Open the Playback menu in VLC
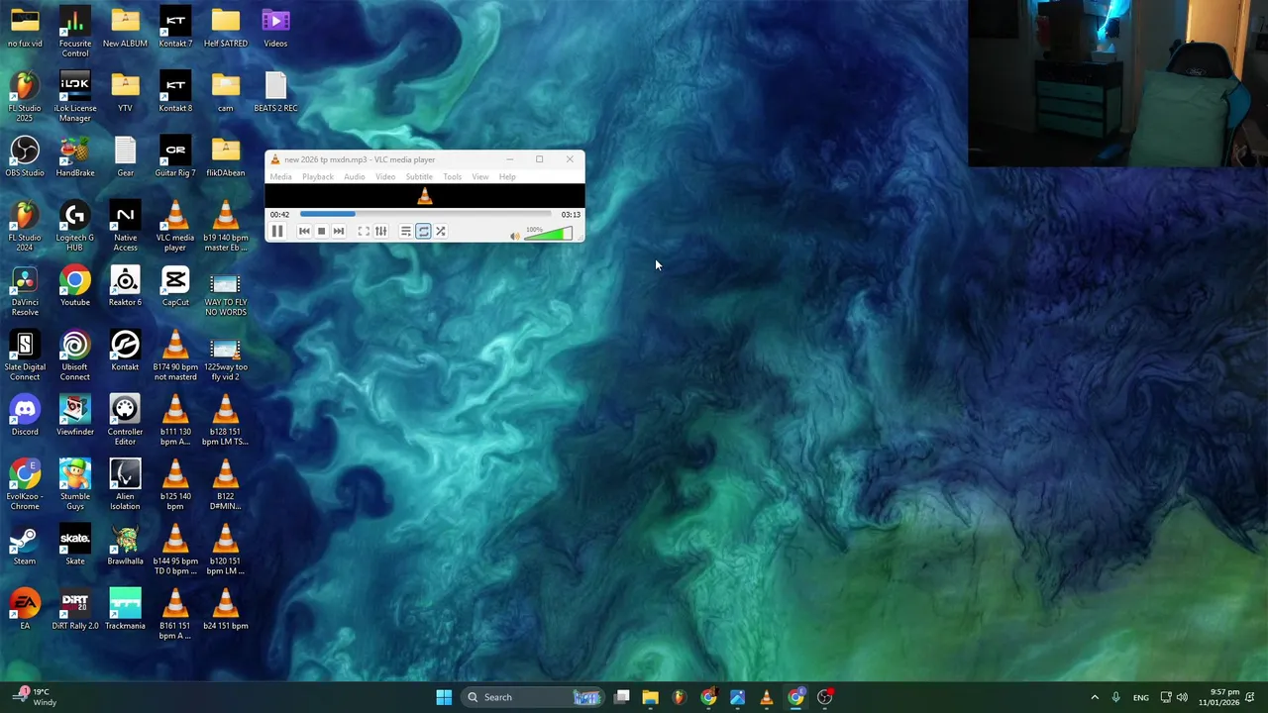The width and height of the screenshot is (1268, 713). (x=318, y=176)
